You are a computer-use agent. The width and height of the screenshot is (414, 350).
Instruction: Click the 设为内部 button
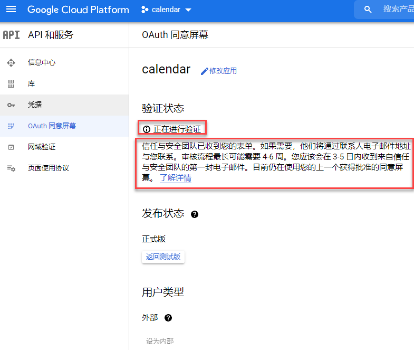(160, 341)
